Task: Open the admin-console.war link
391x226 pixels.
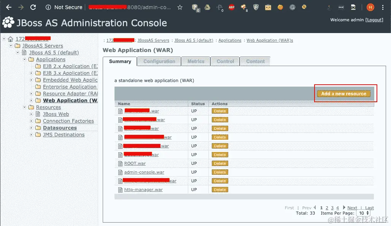Action: 144,172
